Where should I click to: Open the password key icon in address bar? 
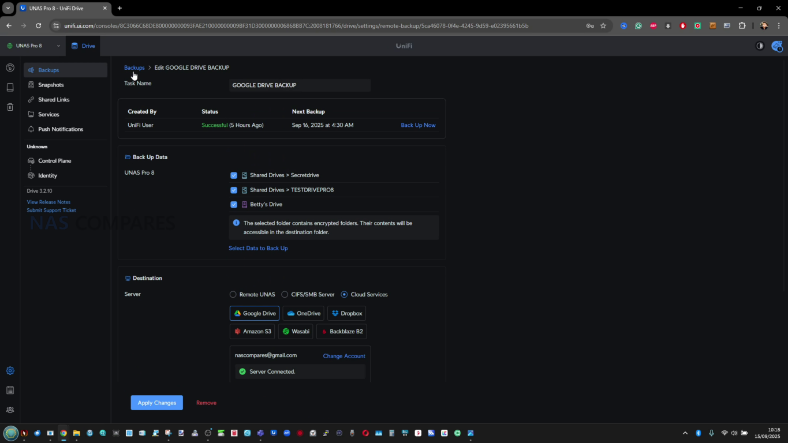pos(590,25)
